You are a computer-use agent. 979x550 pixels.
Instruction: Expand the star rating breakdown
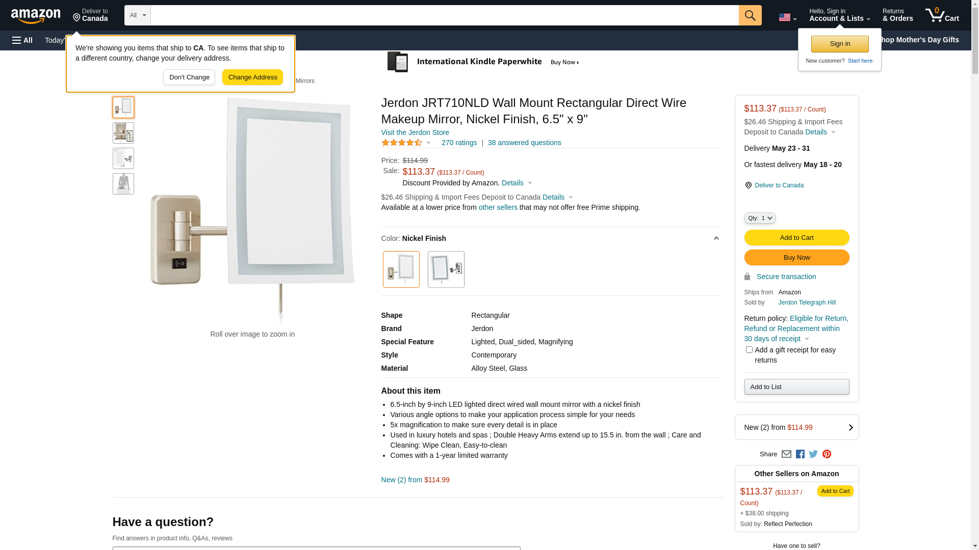406,143
